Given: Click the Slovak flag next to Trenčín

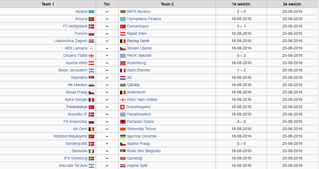Looking at the screenshot, I should (91, 34).
